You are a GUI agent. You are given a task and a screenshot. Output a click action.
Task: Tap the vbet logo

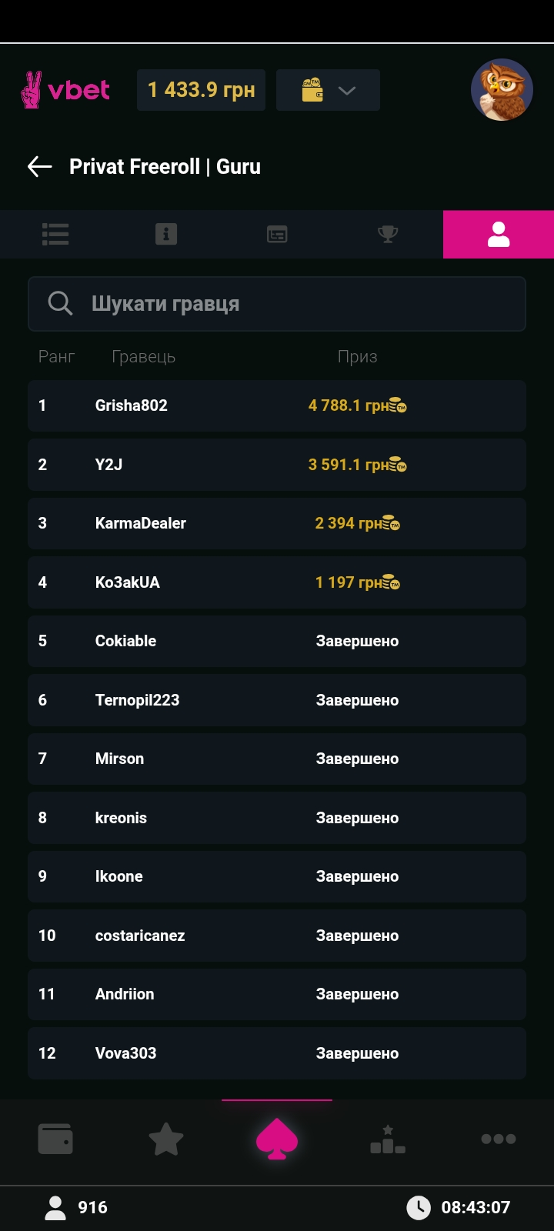click(x=66, y=90)
